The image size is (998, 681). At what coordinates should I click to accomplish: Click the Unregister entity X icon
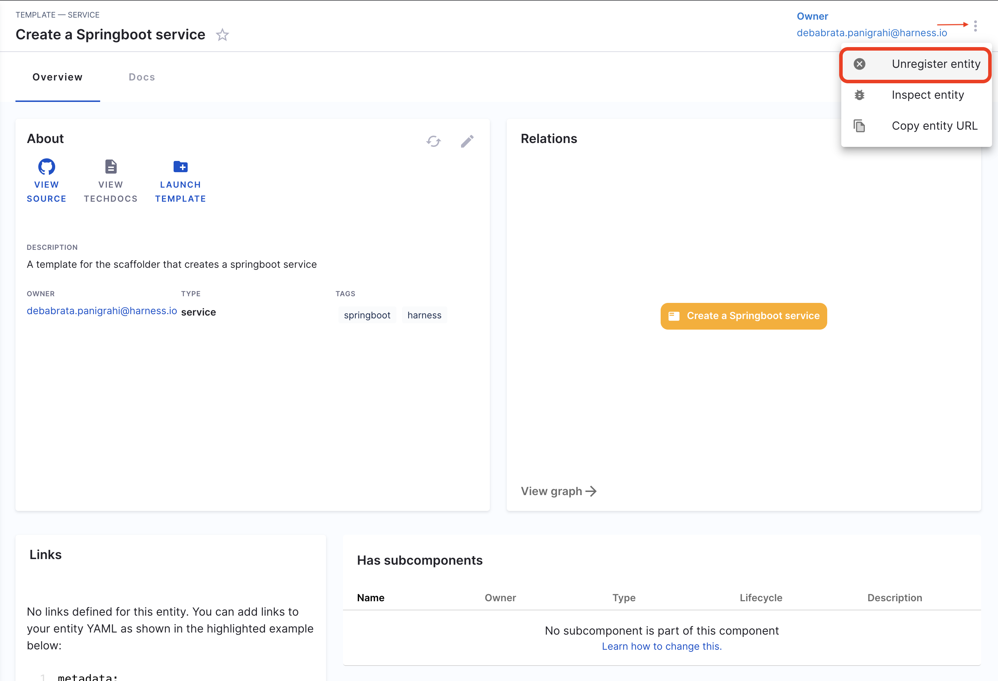[x=859, y=64]
